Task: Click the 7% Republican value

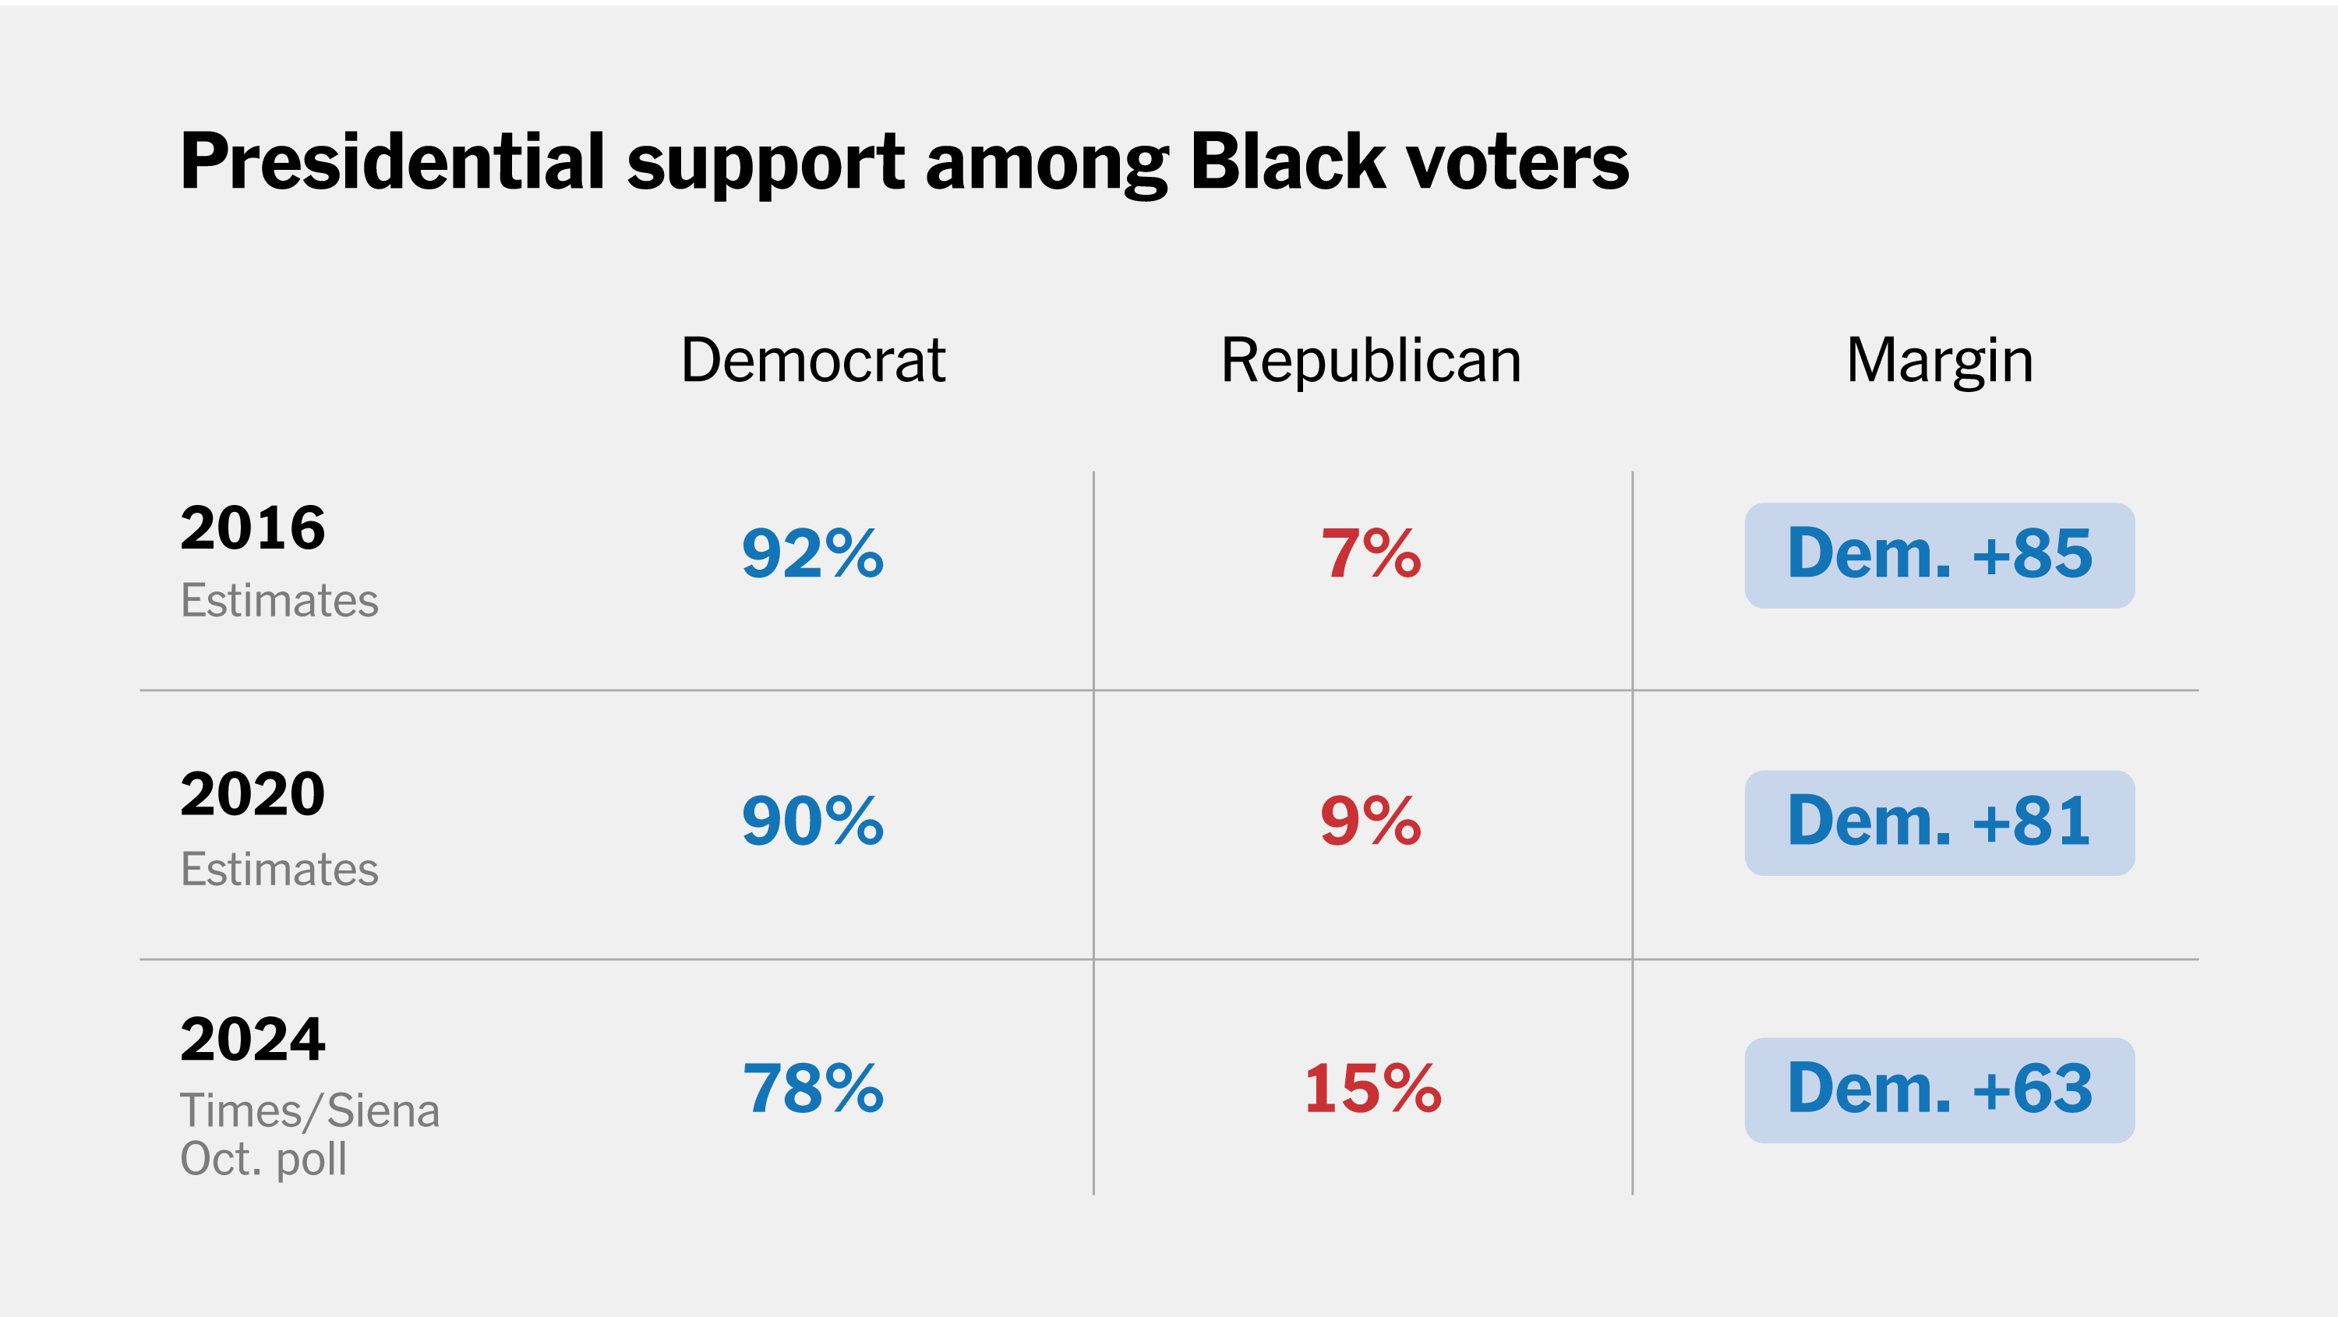Action: pyautogui.click(x=1371, y=553)
